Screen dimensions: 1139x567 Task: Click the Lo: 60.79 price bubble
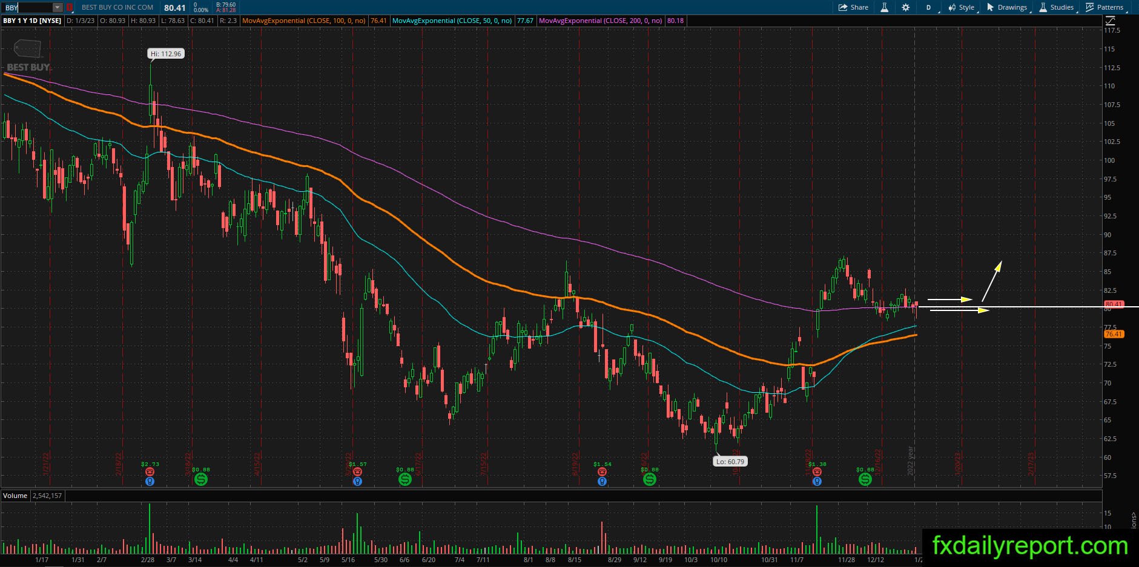(x=730, y=461)
